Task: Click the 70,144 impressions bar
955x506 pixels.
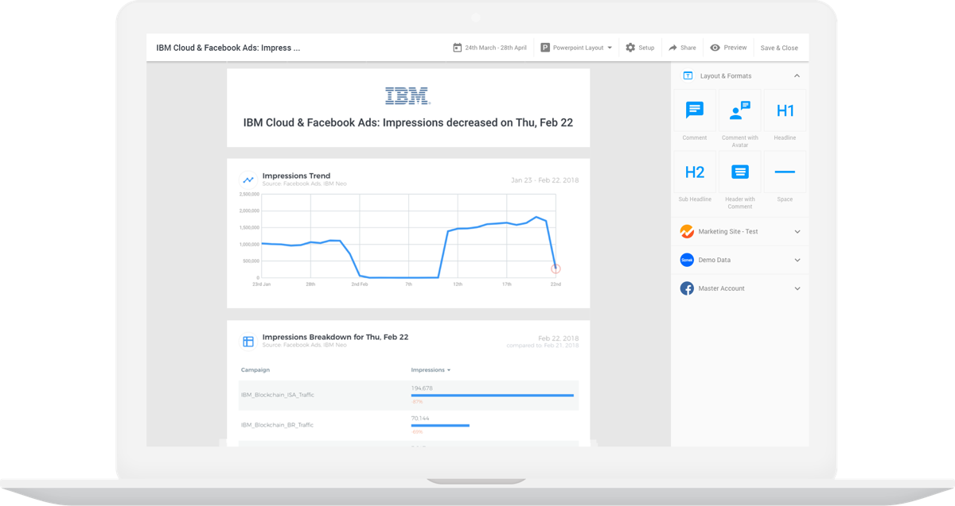Action: click(x=440, y=426)
